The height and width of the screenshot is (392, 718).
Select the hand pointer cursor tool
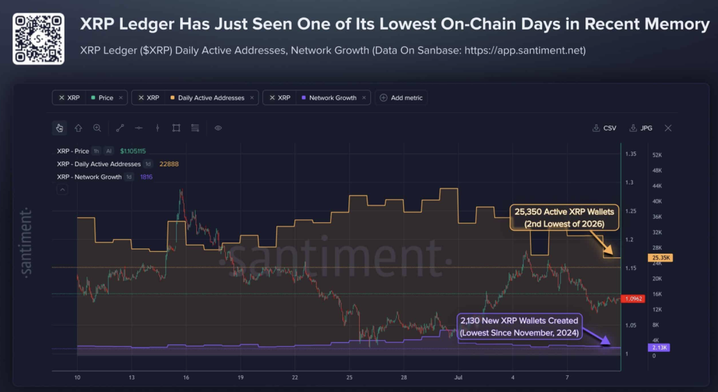60,128
